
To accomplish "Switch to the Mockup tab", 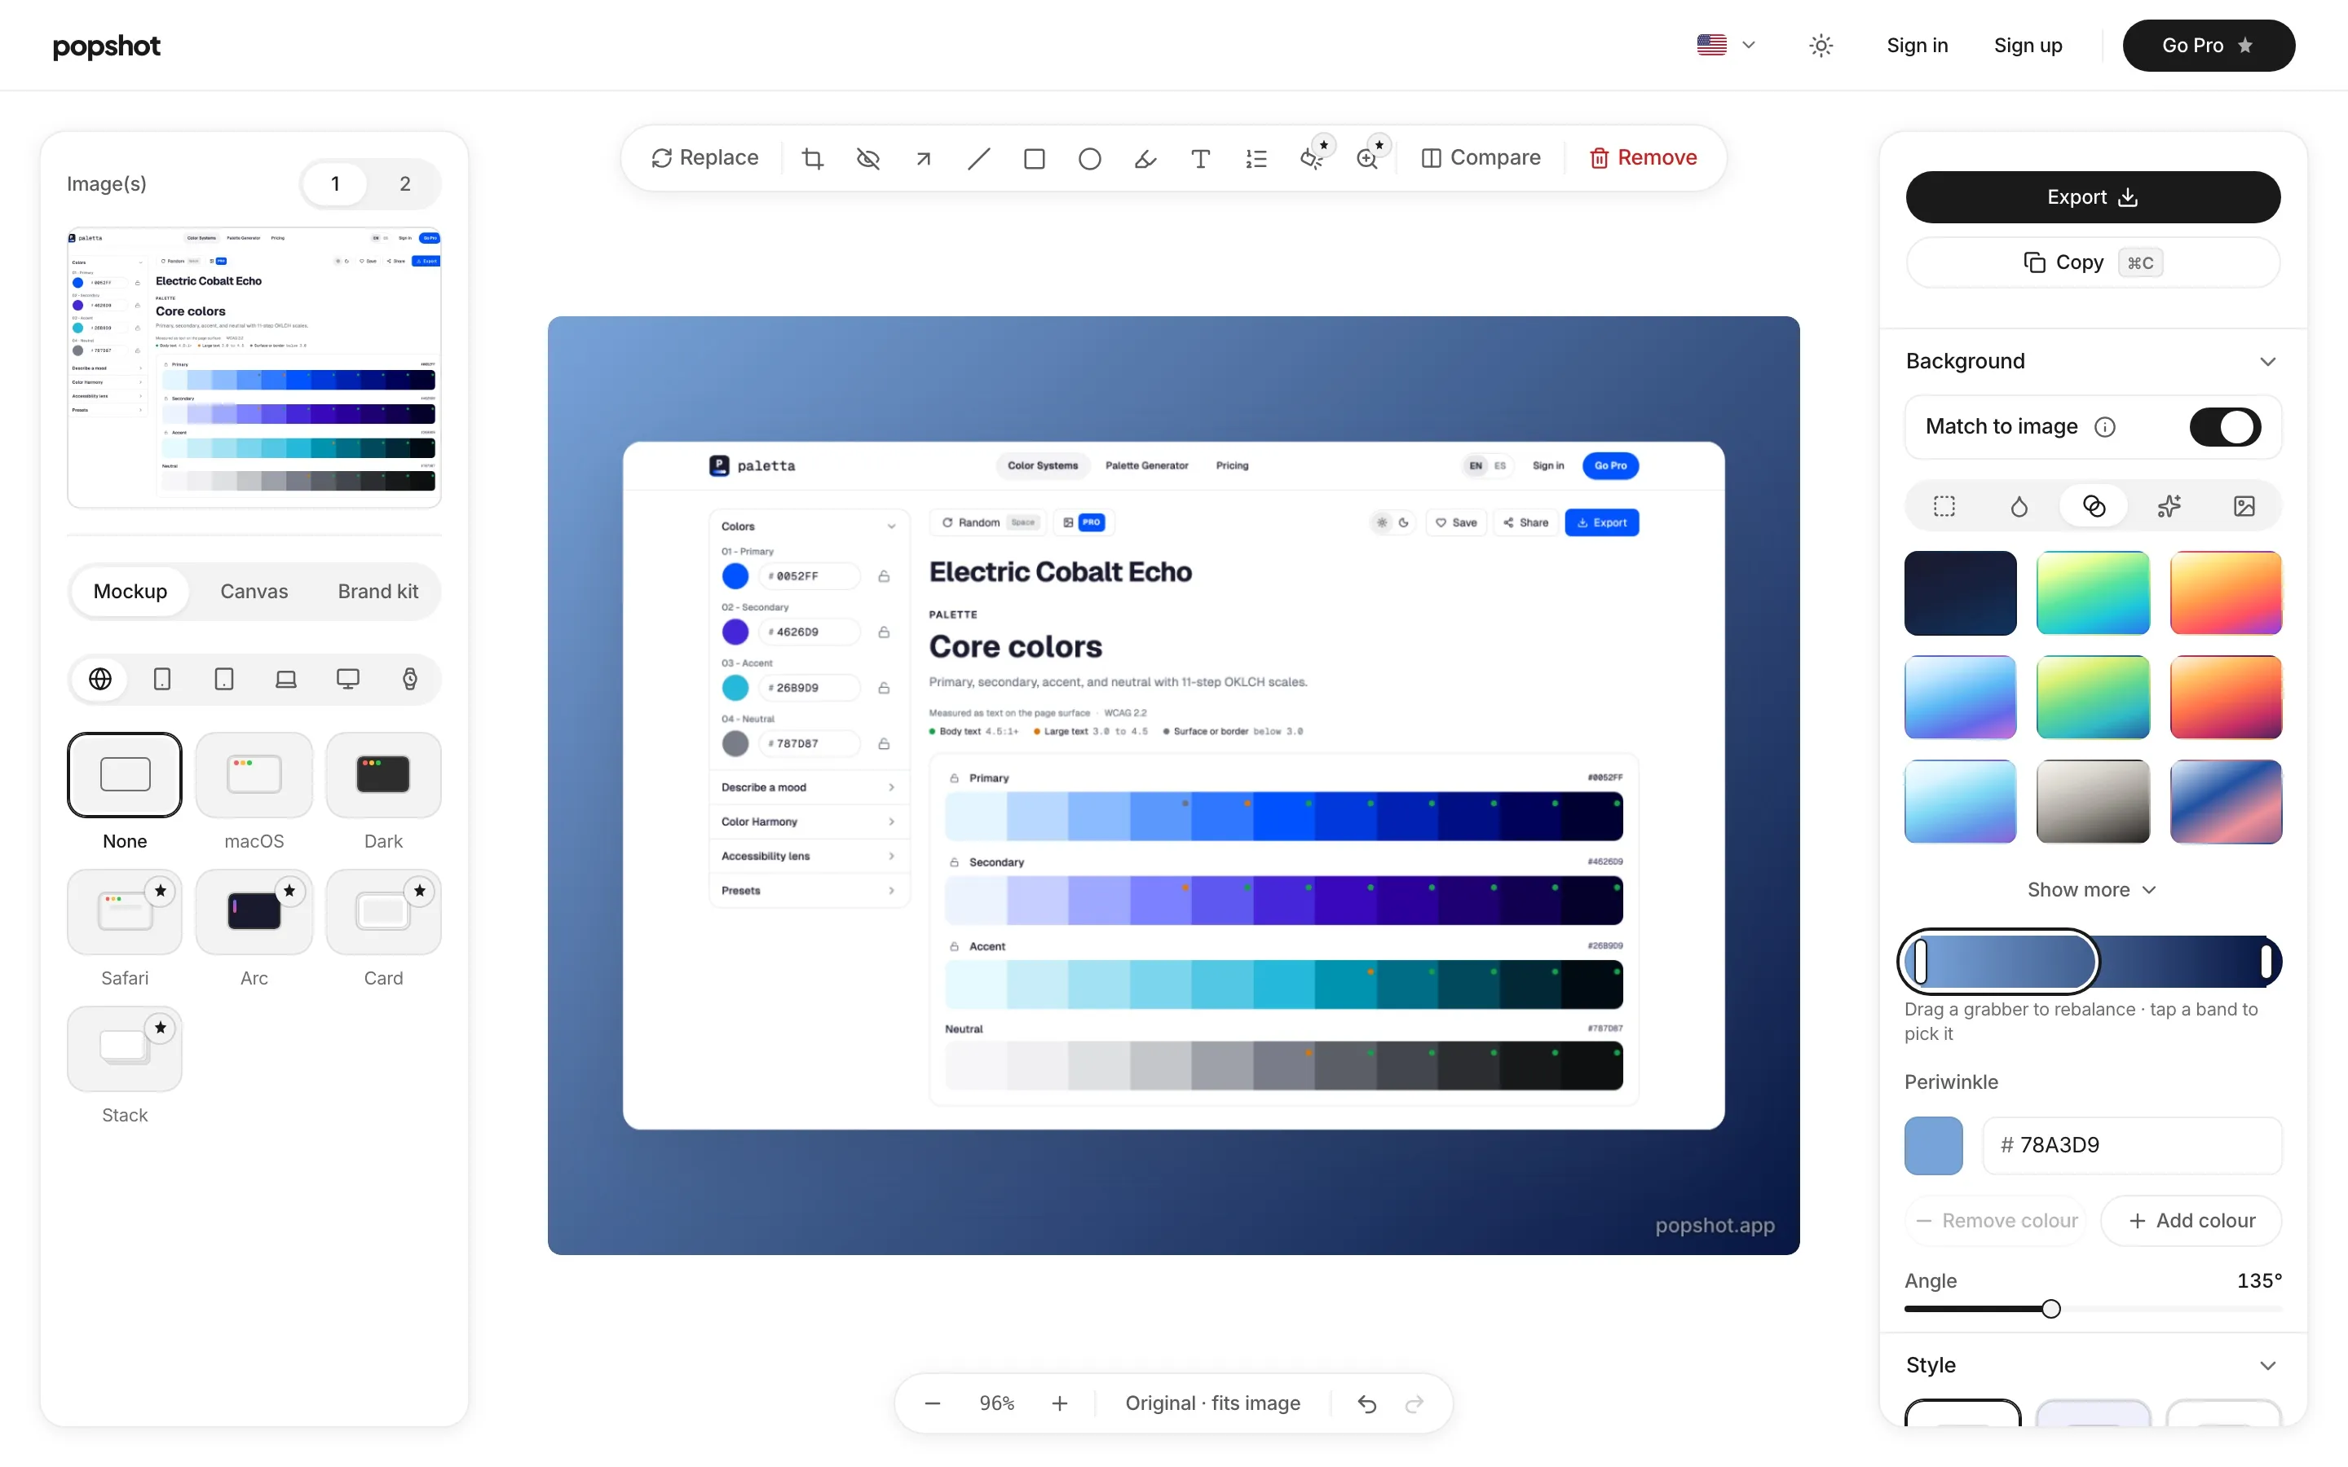I will 130,592.
